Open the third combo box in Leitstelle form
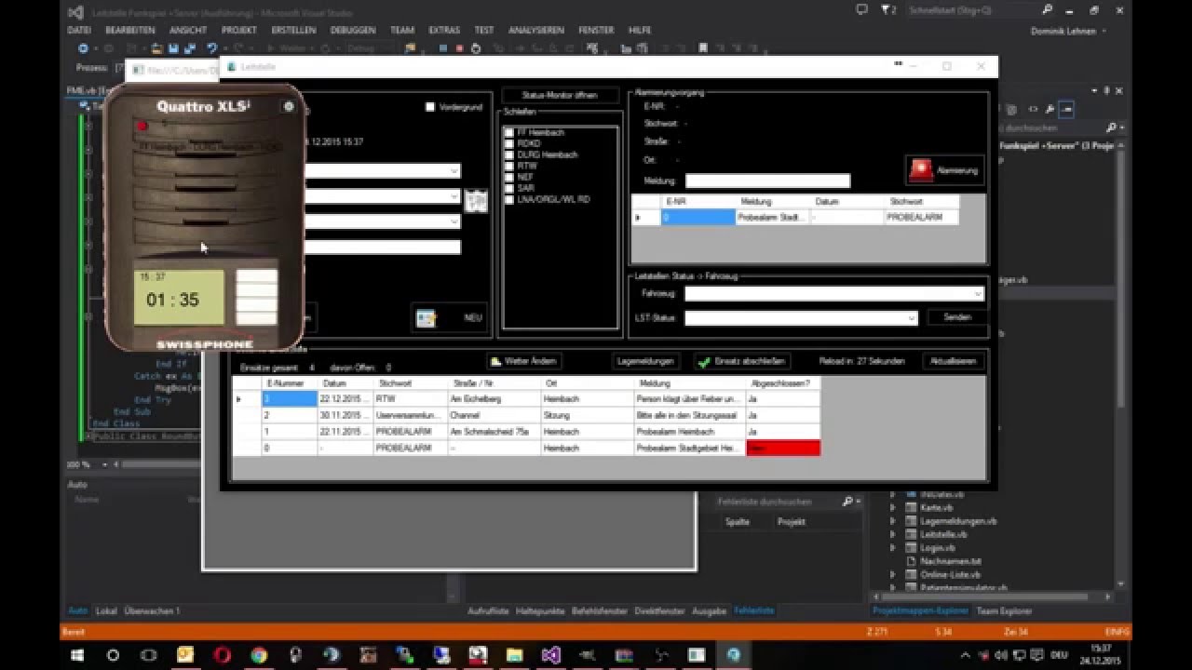 point(383,221)
